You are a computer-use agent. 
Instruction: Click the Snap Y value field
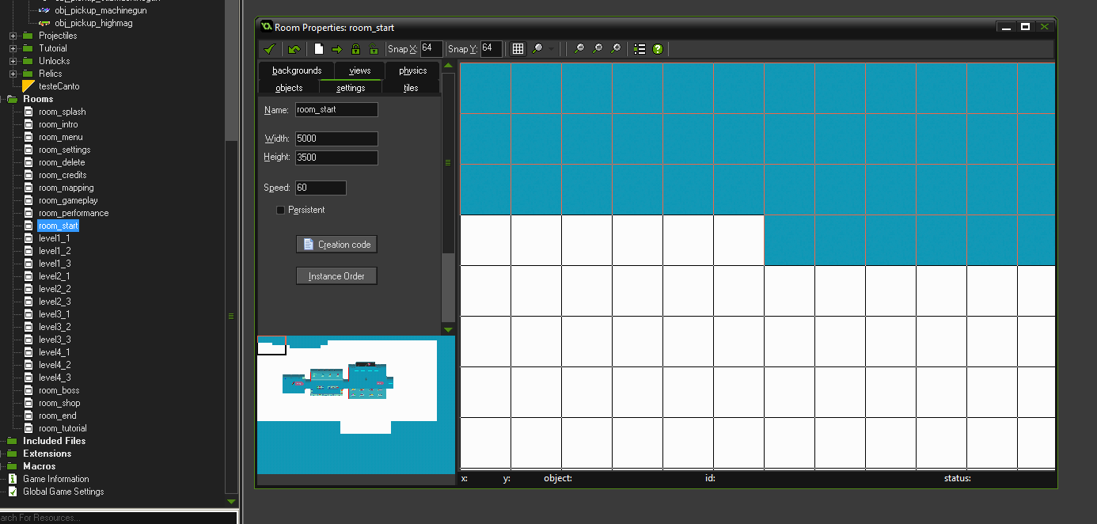coord(492,49)
